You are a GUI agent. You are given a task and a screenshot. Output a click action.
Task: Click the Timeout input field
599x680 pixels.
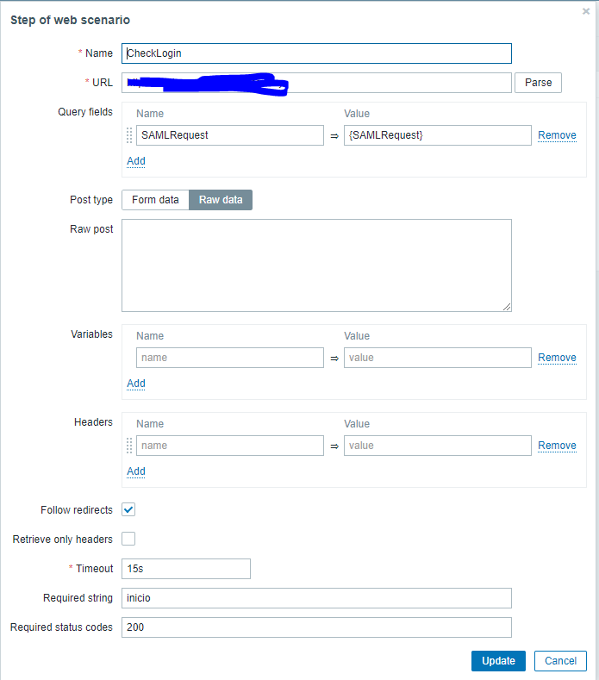coord(186,569)
